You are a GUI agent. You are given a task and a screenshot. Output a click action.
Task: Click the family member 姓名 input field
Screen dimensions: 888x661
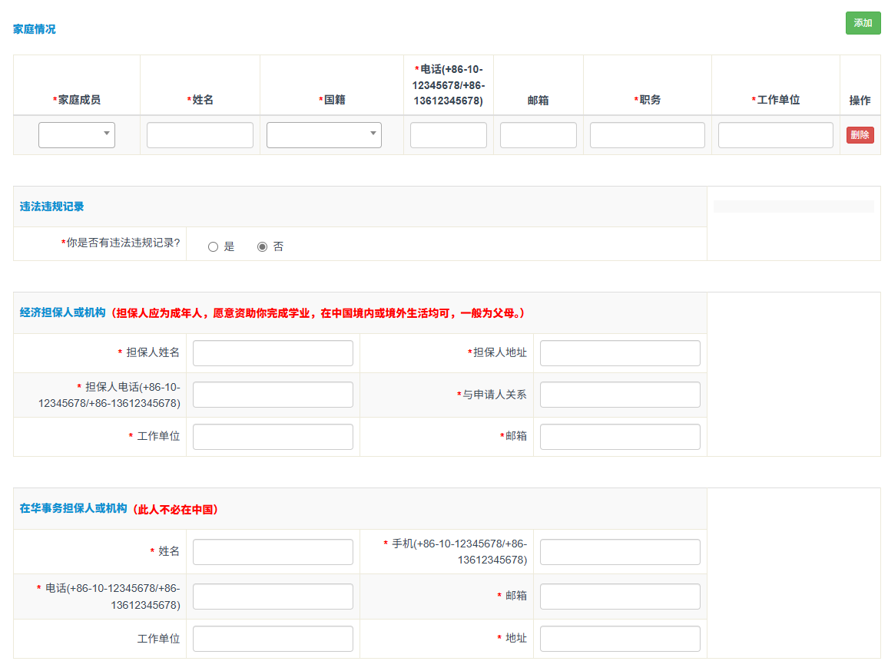(x=200, y=135)
